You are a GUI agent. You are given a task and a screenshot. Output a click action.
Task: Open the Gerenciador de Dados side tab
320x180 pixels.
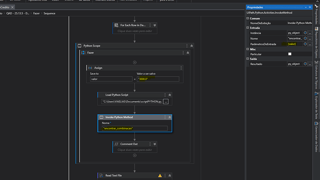coord(316,137)
